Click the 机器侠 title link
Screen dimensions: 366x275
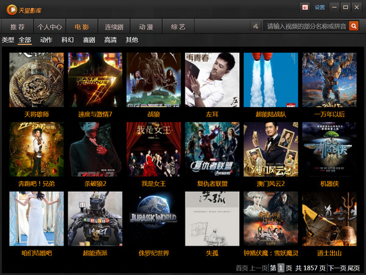click(x=329, y=184)
